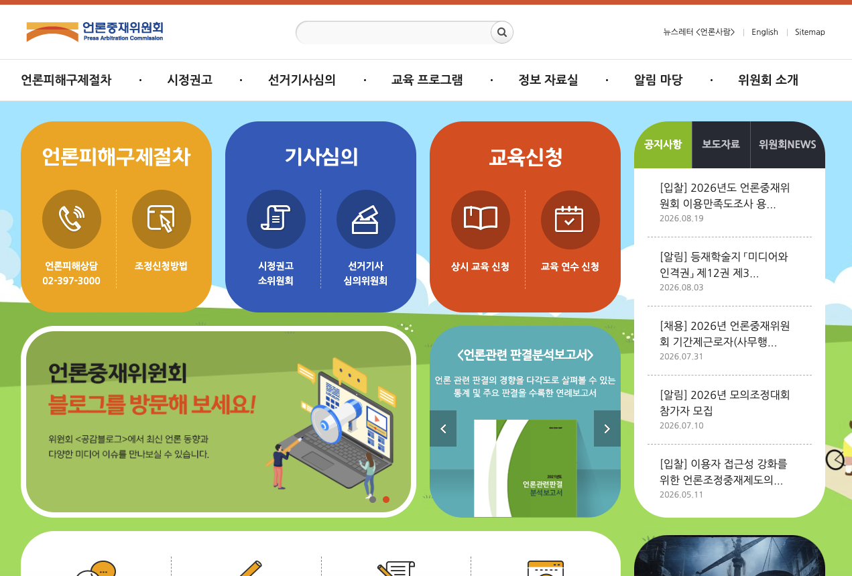Open the blog visit banner image
852x576 pixels.
[x=219, y=422]
